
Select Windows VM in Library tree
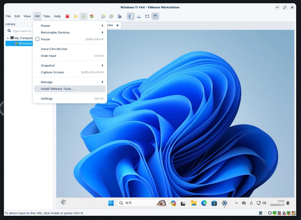19,43
